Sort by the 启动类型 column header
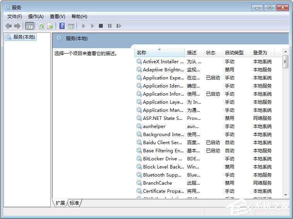 (237, 53)
